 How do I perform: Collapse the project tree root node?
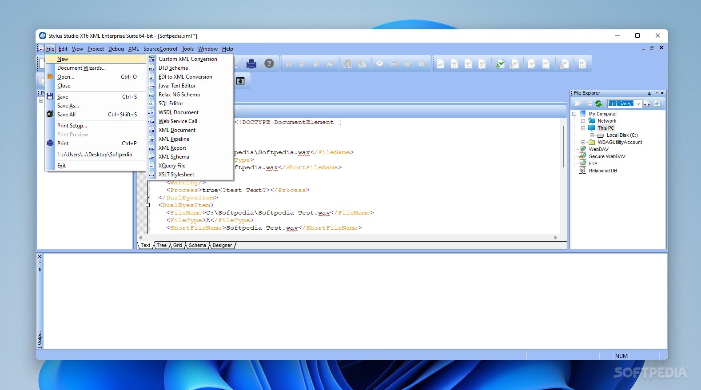(x=41, y=101)
